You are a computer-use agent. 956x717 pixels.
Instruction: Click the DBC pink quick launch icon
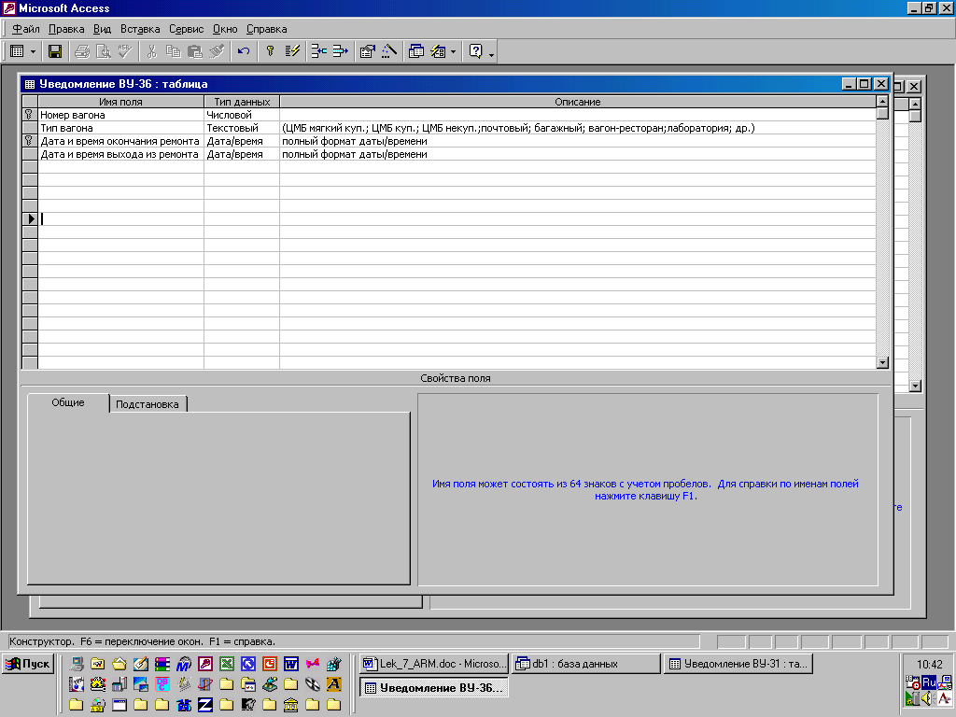162,684
